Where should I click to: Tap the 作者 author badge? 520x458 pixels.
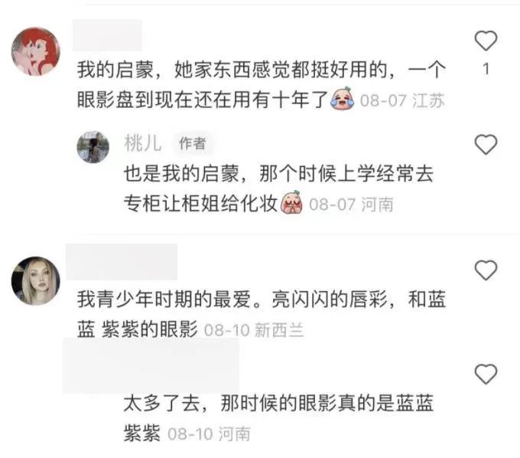(x=193, y=143)
